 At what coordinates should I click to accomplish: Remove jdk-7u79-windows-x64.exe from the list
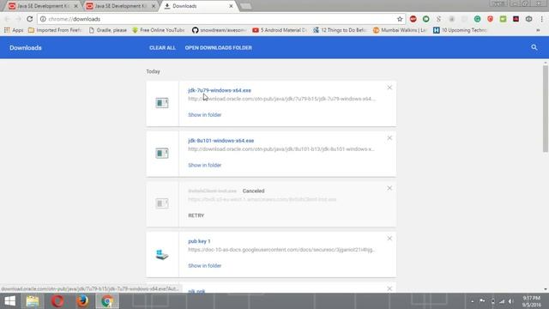coord(389,88)
